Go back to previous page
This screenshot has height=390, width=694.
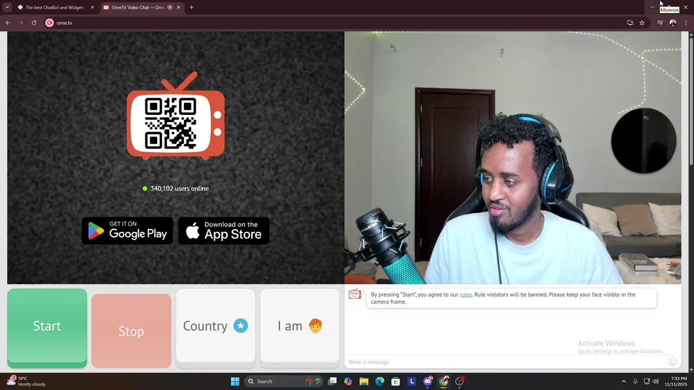[8, 23]
